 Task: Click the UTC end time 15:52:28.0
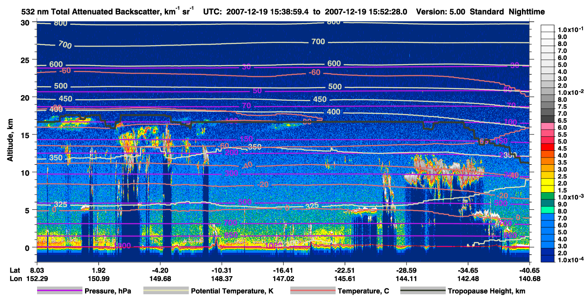click(x=388, y=12)
